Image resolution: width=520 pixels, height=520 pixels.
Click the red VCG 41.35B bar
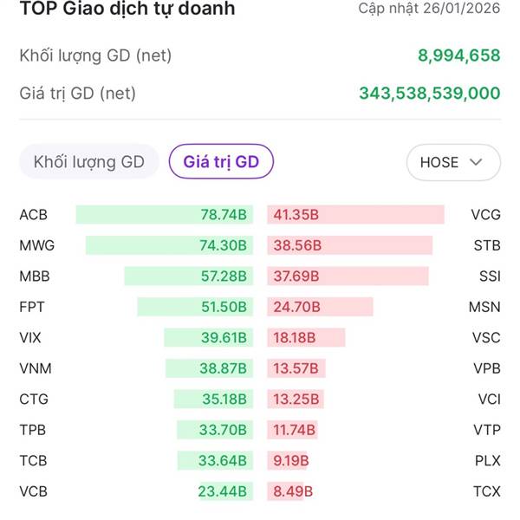pos(355,215)
